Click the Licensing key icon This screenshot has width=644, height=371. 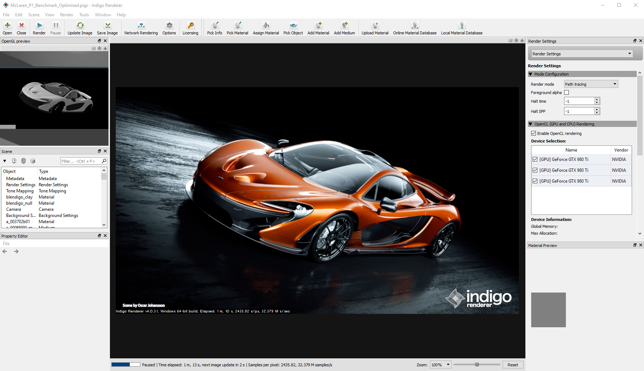click(x=191, y=28)
